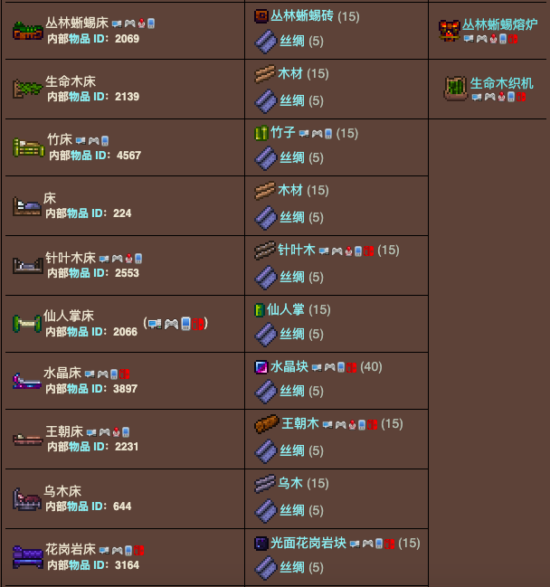
Task: Open the 竹子 material link
Action: click(283, 133)
